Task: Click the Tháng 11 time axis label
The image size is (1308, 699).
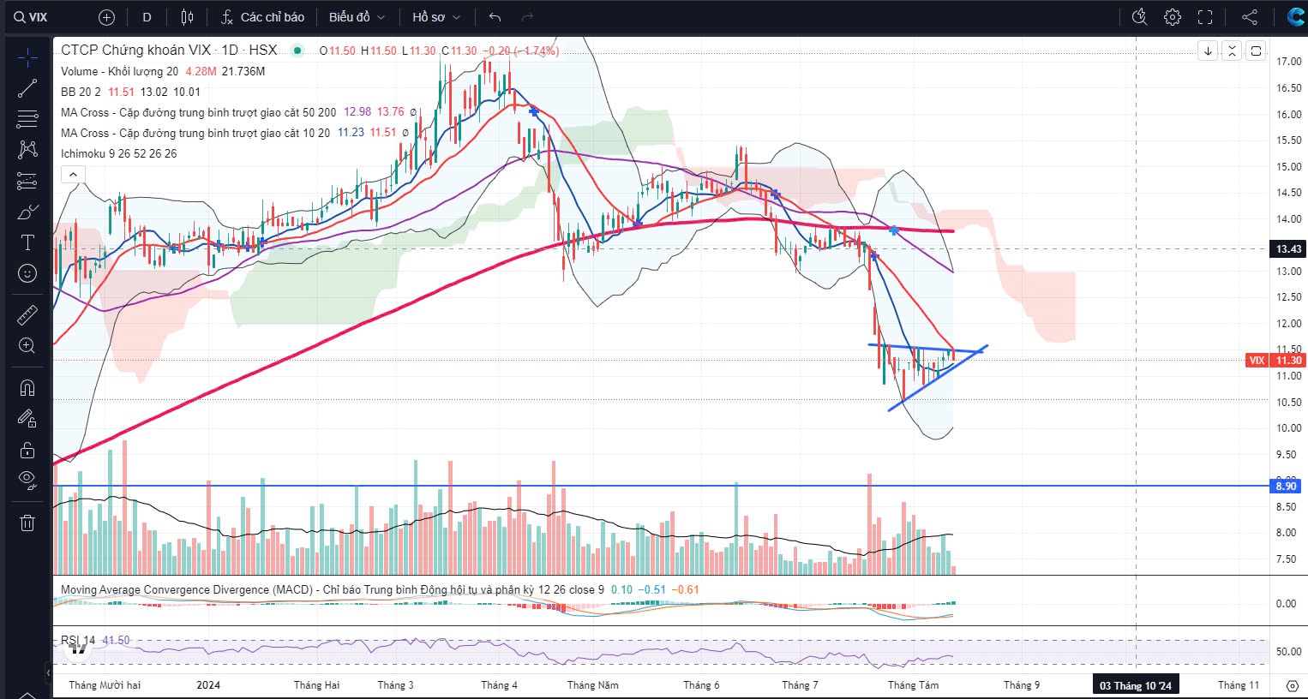Action: pyautogui.click(x=1239, y=685)
